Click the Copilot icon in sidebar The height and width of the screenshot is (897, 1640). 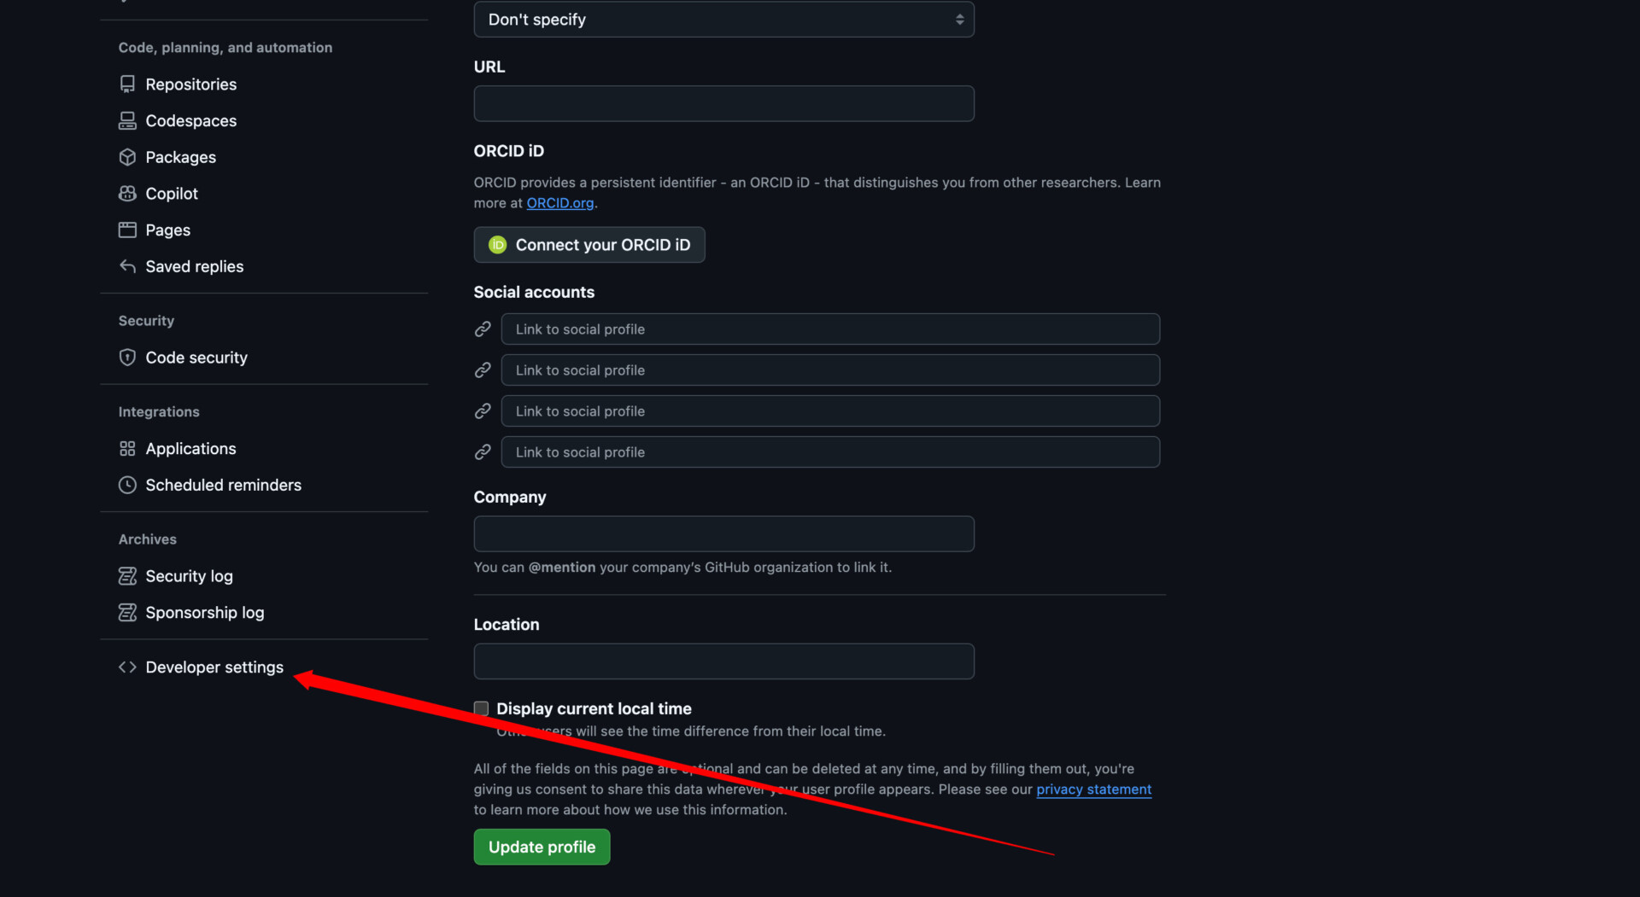click(x=127, y=194)
